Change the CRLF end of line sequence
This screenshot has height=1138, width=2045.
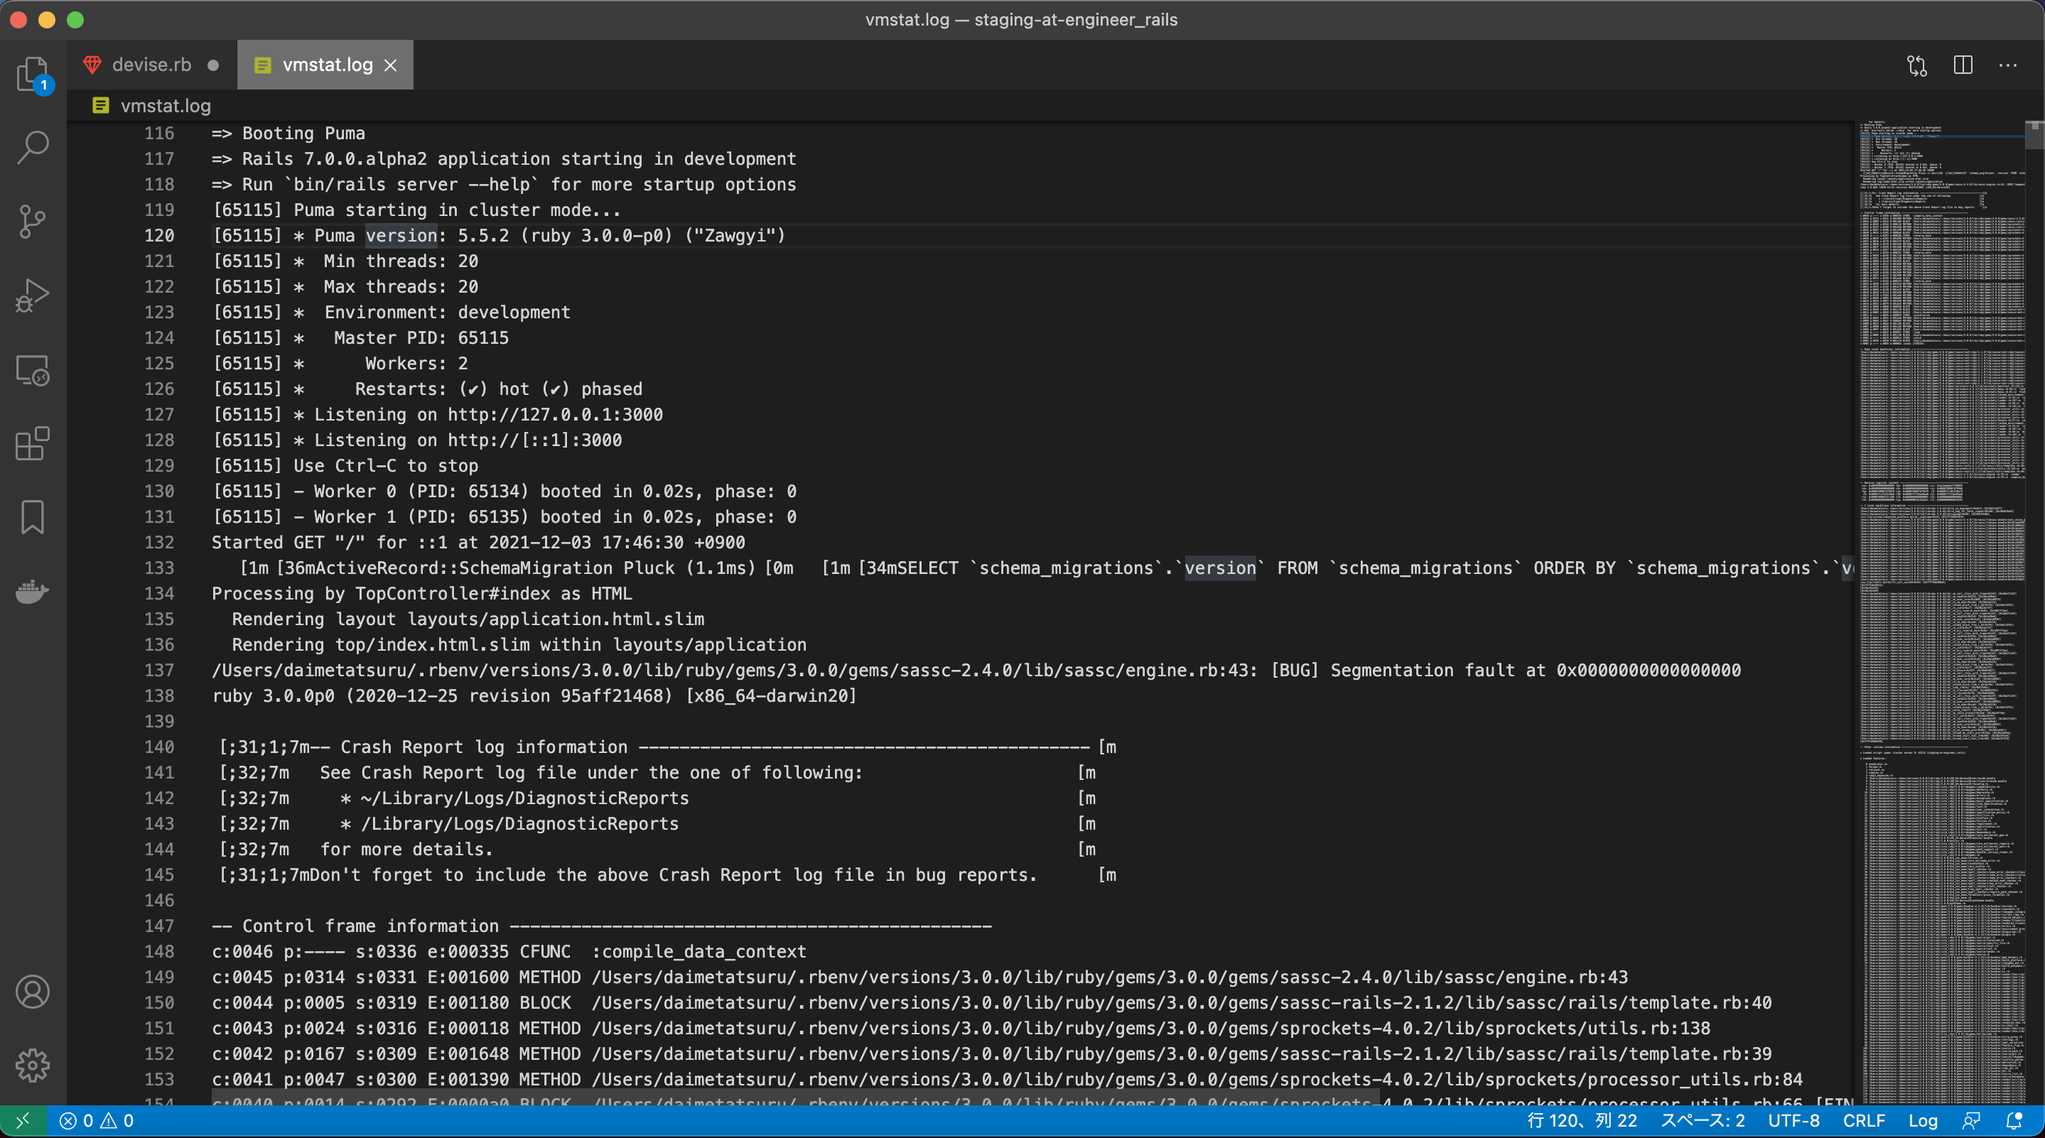tap(1863, 1120)
